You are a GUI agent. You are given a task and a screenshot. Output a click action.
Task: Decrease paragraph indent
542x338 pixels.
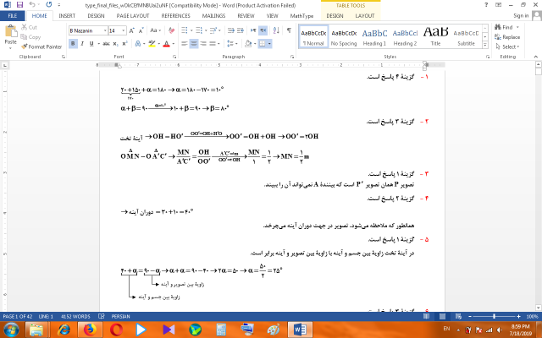coord(231,30)
